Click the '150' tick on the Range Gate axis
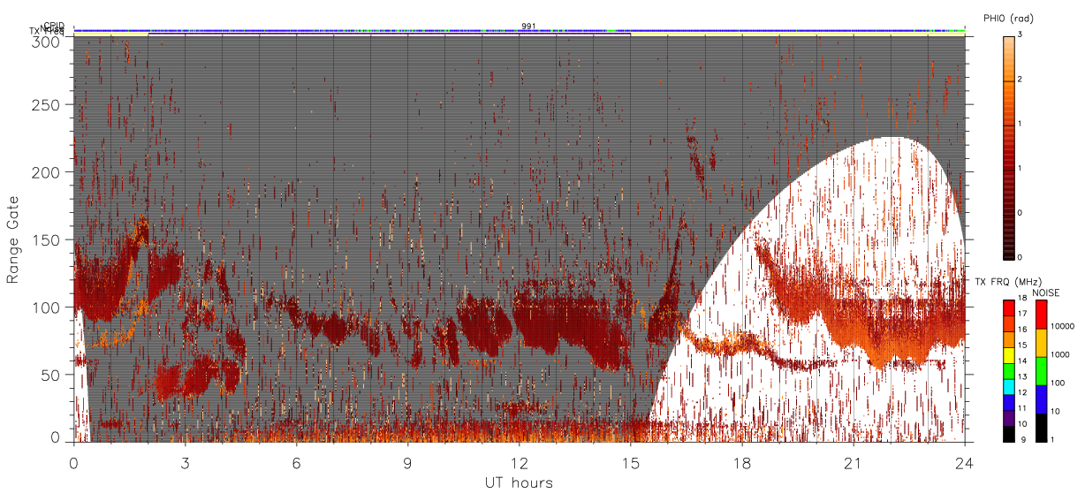Viewport: 1085px width, 501px height. click(49, 239)
